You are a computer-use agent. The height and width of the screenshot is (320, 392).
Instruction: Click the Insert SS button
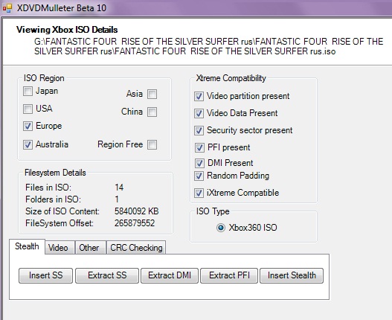[x=46, y=275]
